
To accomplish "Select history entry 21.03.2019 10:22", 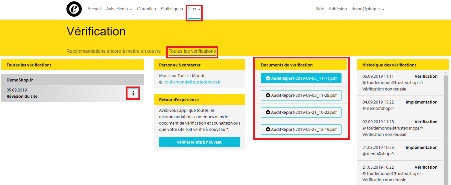I will [x=400, y=173].
